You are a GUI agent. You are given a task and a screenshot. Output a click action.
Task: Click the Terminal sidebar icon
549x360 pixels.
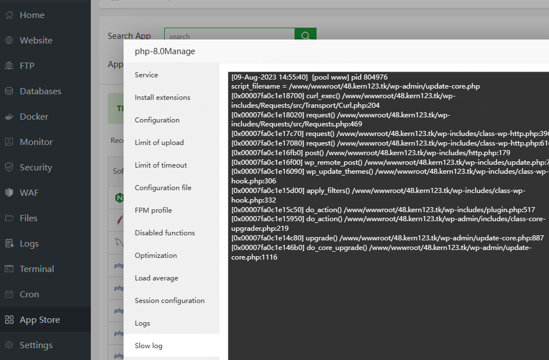pos(9,269)
